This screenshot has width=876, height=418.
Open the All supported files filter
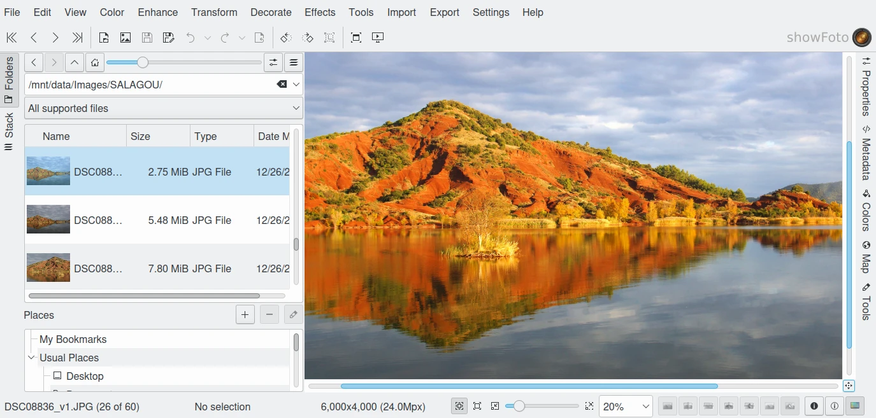(x=163, y=108)
